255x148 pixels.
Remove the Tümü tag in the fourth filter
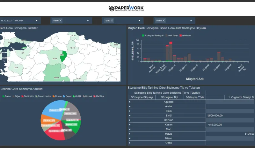pos(164,21)
